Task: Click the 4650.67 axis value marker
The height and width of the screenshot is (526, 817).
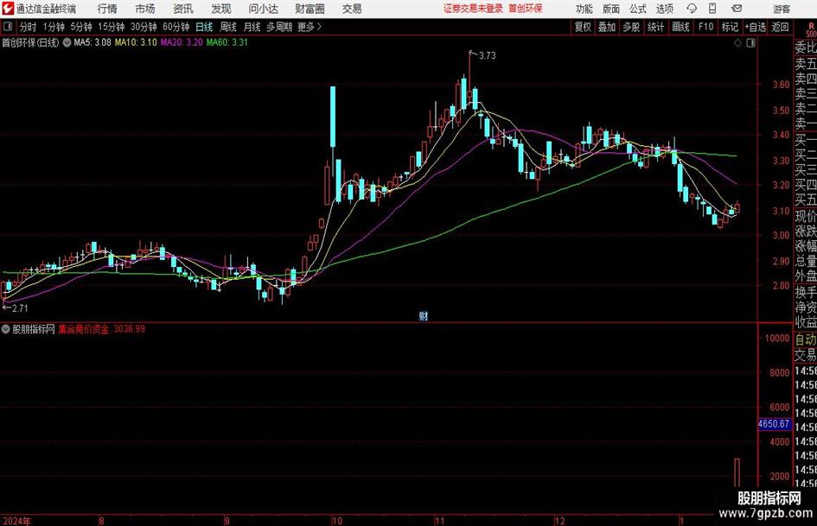Action: [x=774, y=424]
